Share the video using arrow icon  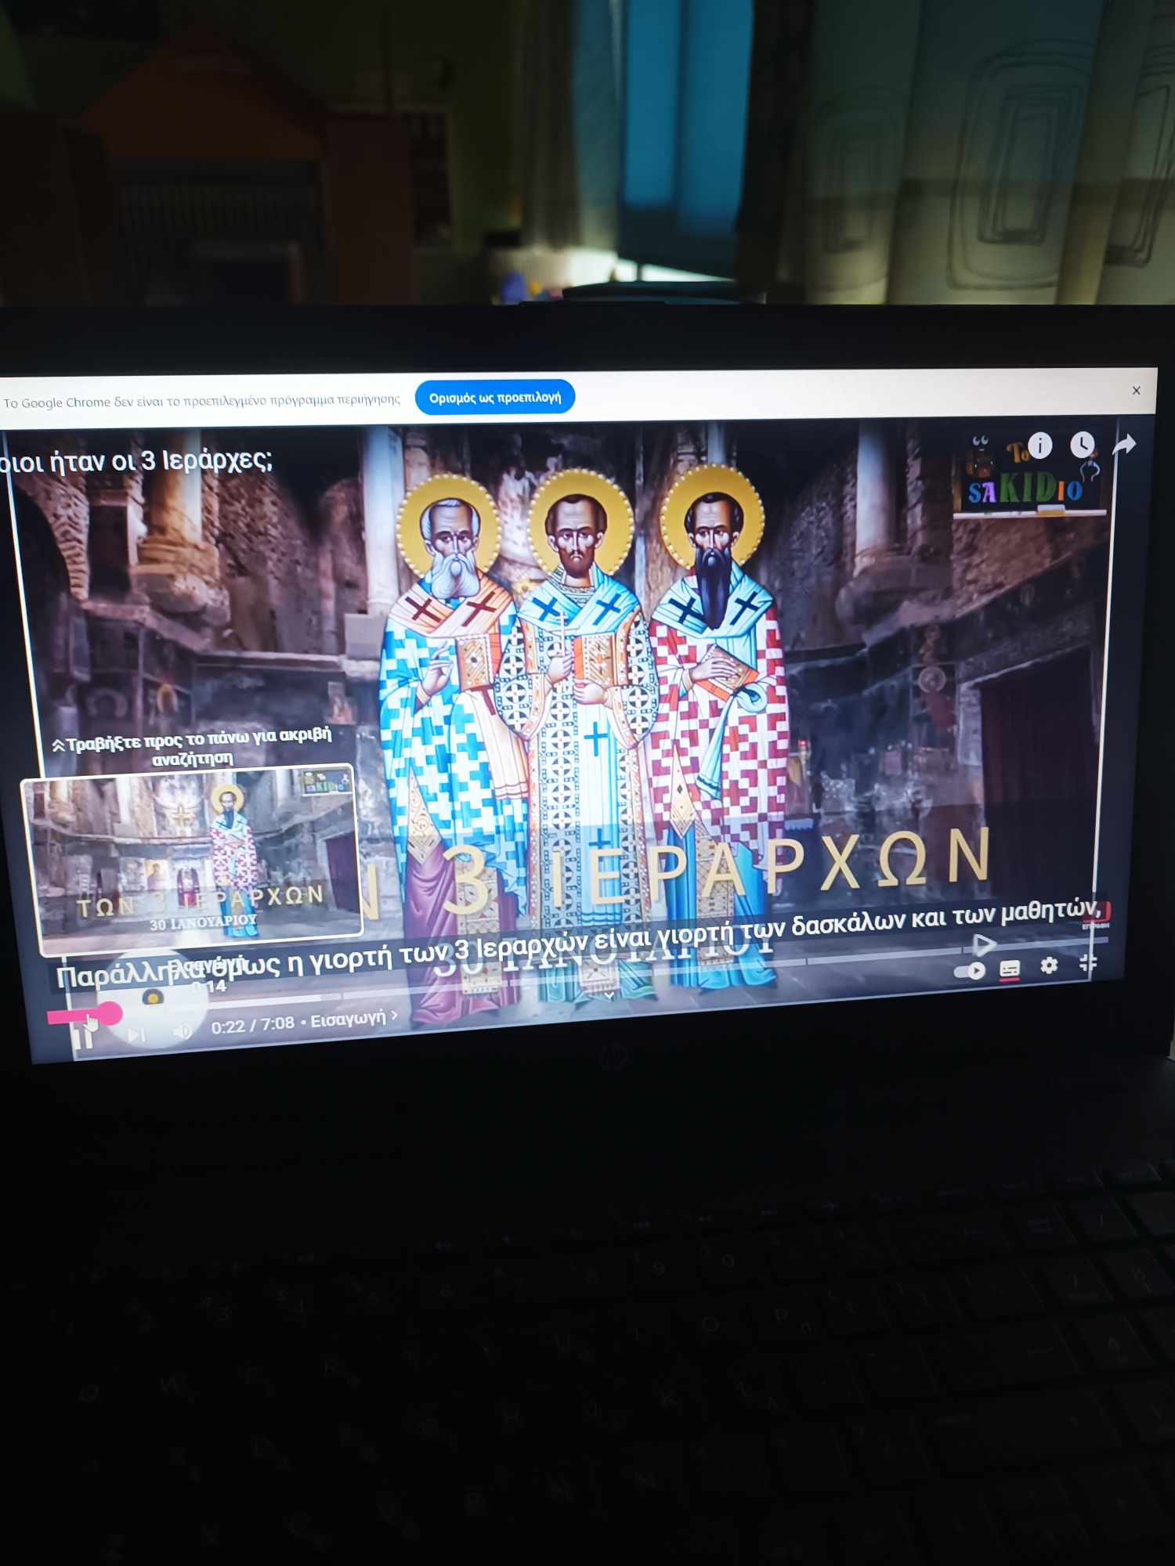1124,444
